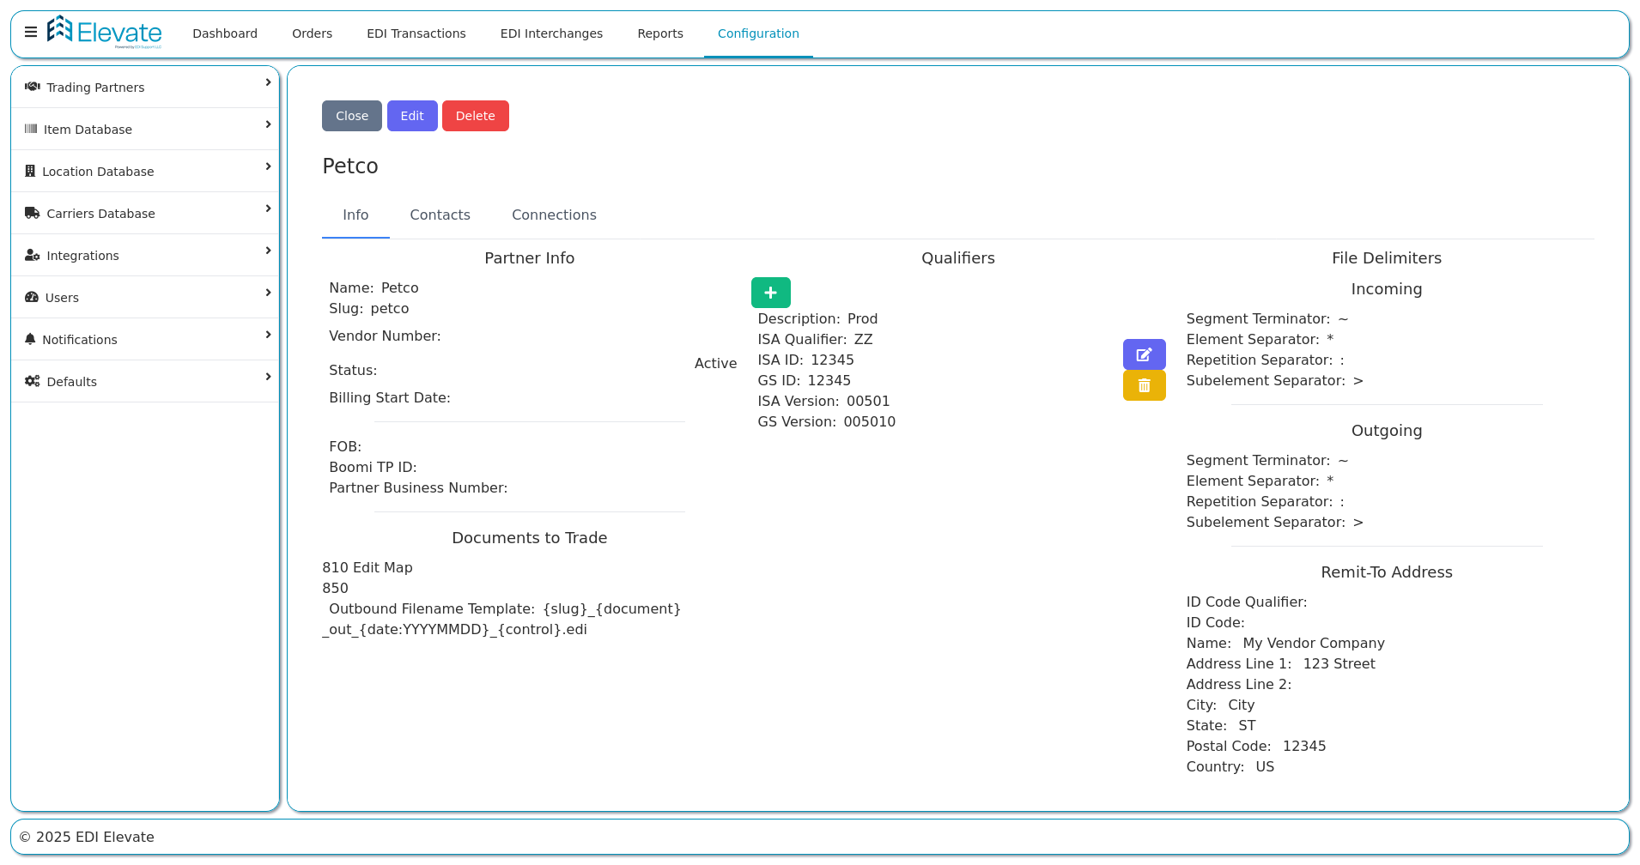The height and width of the screenshot is (865, 1640).
Task: Click the ISA Qualifier: ZZ line
Action: [815, 339]
